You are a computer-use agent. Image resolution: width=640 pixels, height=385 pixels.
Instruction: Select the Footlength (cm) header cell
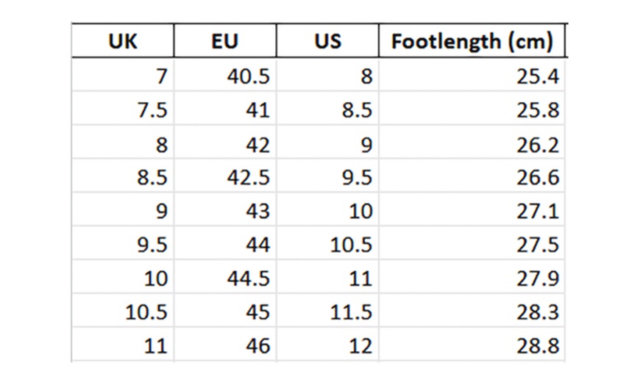pos(472,41)
